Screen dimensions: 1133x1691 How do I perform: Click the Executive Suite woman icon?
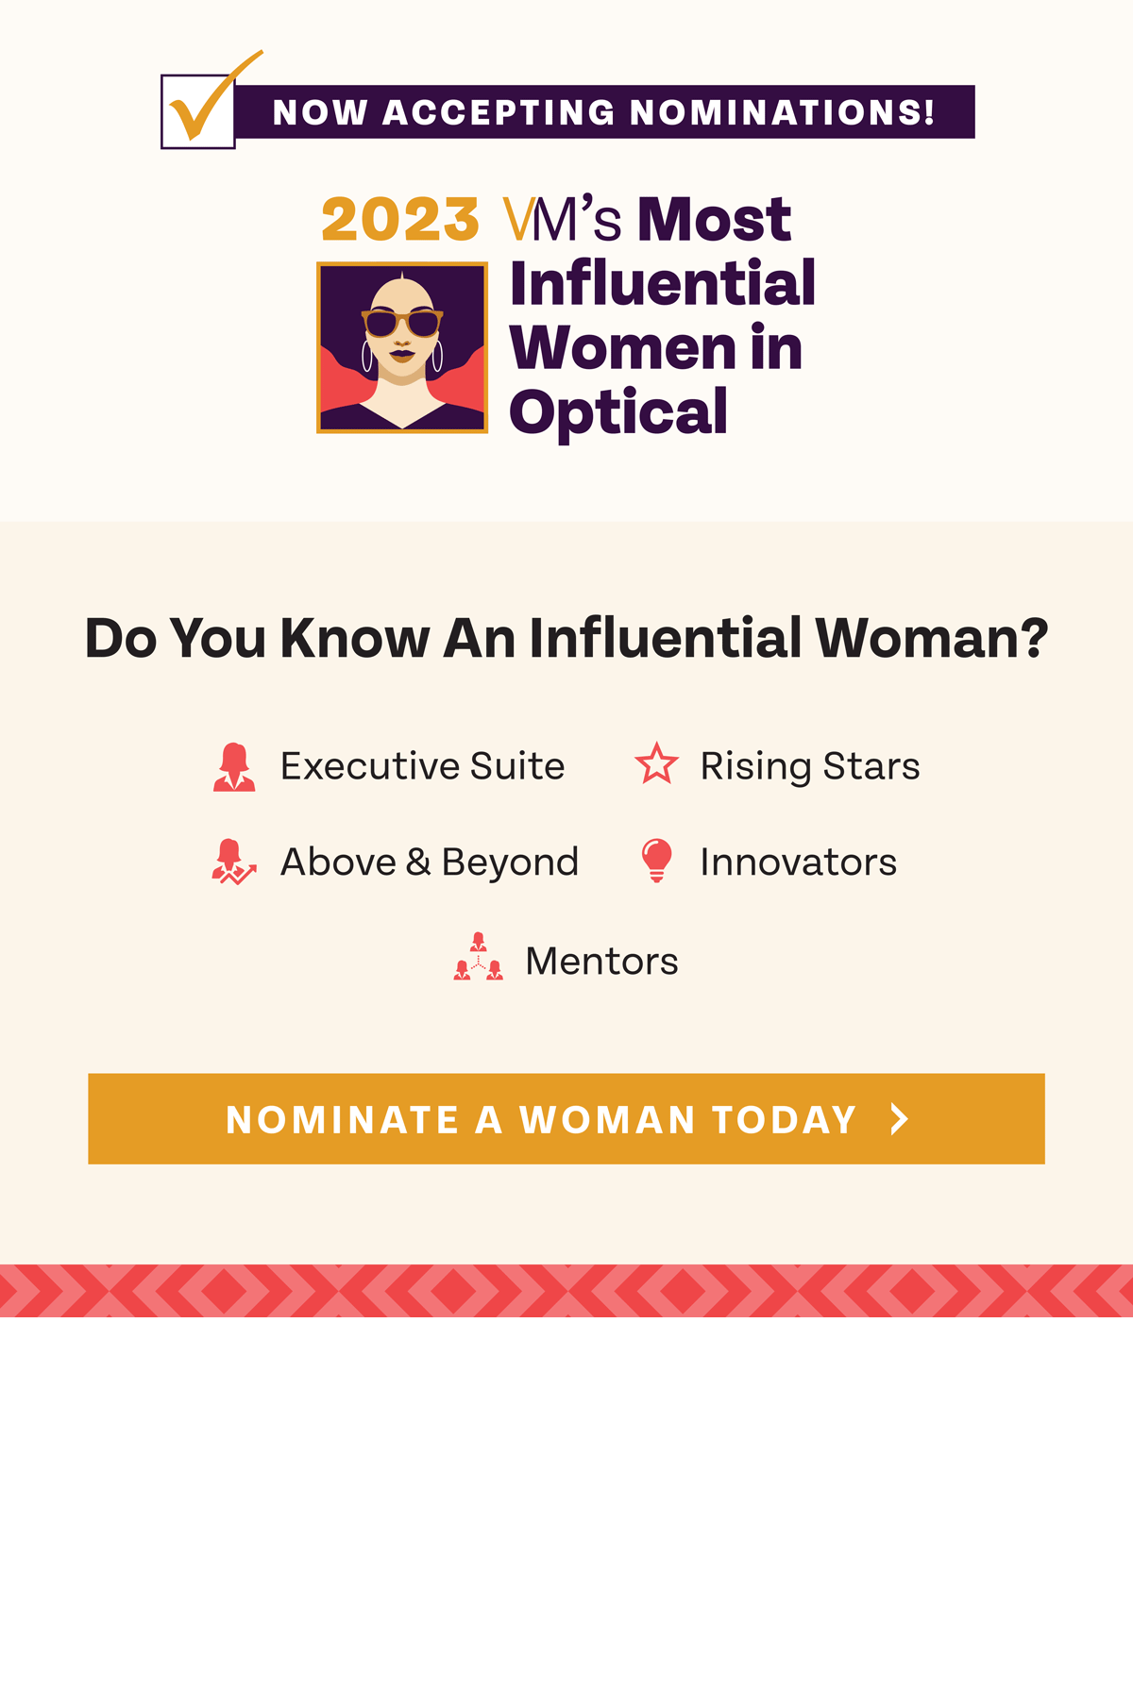[x=234, y=766]
